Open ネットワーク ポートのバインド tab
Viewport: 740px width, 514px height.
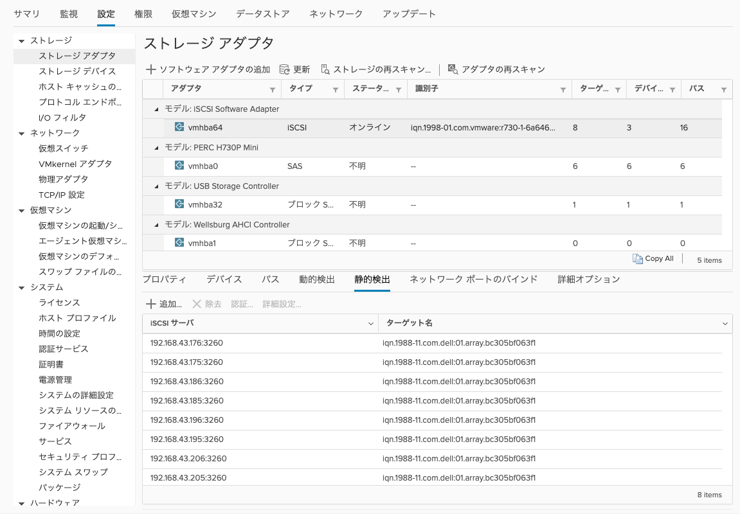click(x=474, y=279)
